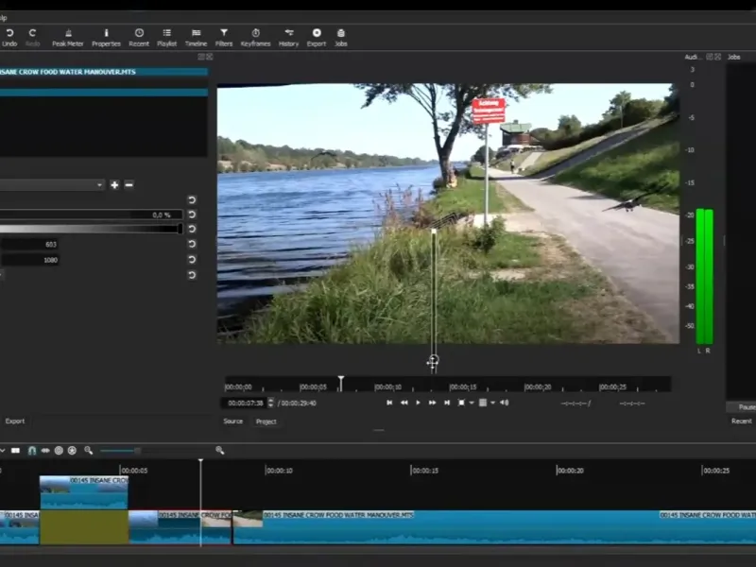Open the History panel
The height and width of the screenshot is (567, 756).
[288, 37]
